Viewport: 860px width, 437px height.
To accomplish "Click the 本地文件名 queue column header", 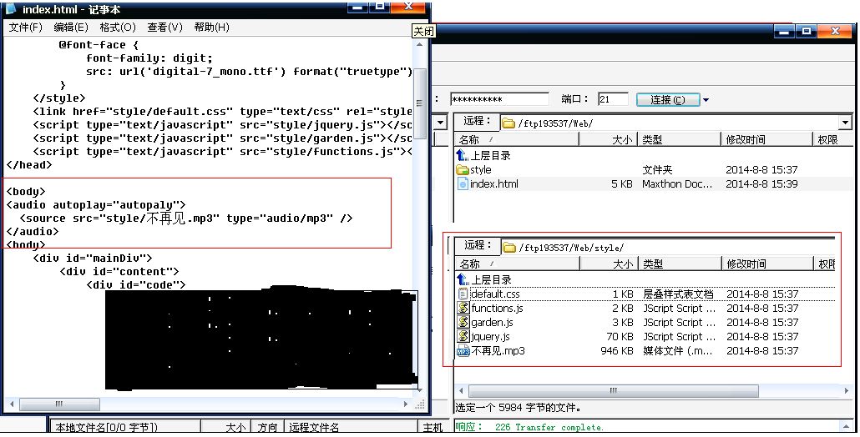I will (x=125, y=427).
